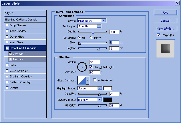Tick the Inner Glow checkbox
This screenshot has height=123, width=181.
point(7,42)
